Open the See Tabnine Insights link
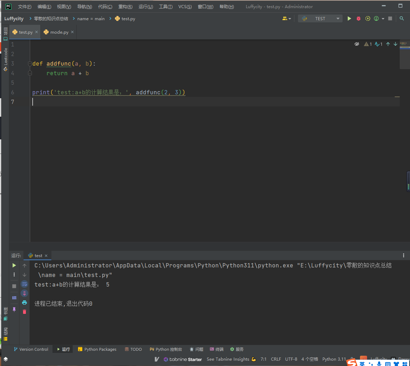The width and height of the screenshot is (410, 366). click(229, 359)
